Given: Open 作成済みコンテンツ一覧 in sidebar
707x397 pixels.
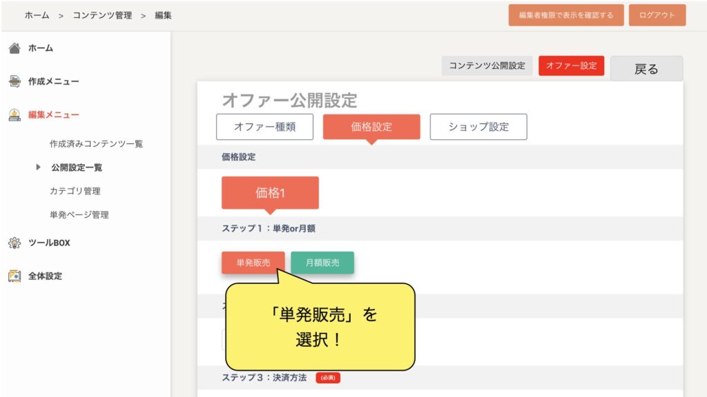Looking at the screenshot, I should pos(96,144).
